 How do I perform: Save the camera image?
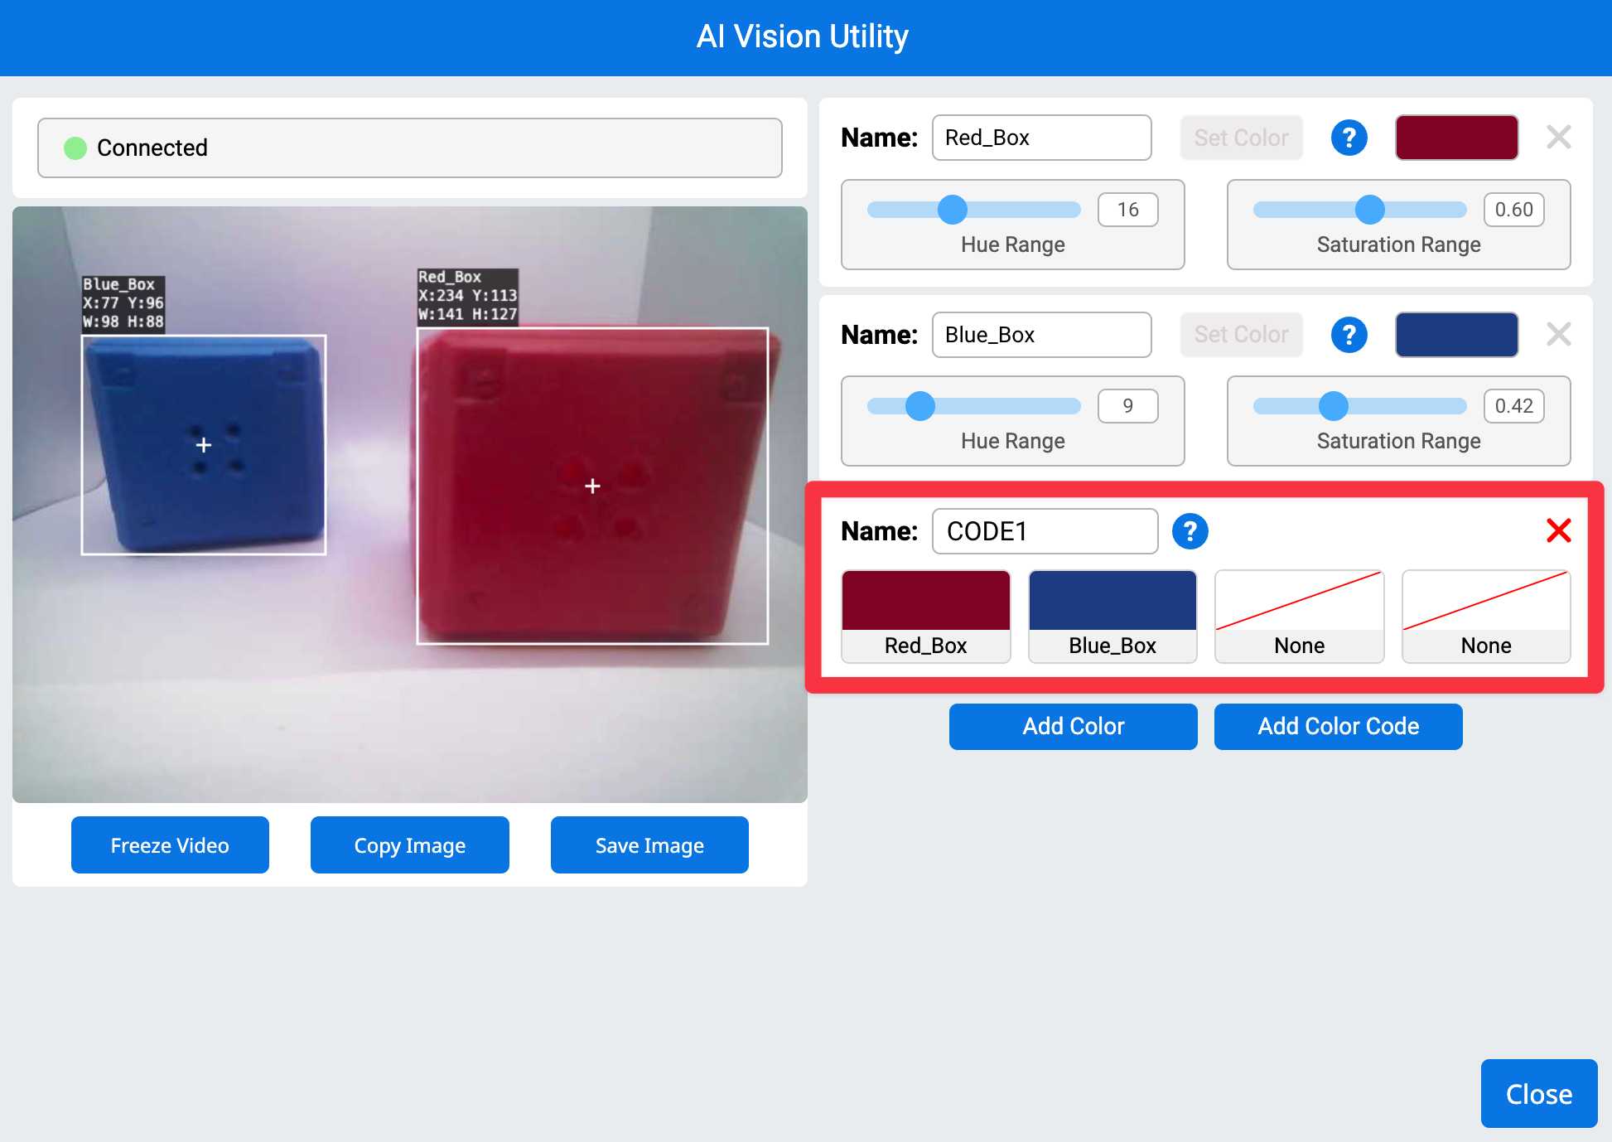(x=649, y=844)
